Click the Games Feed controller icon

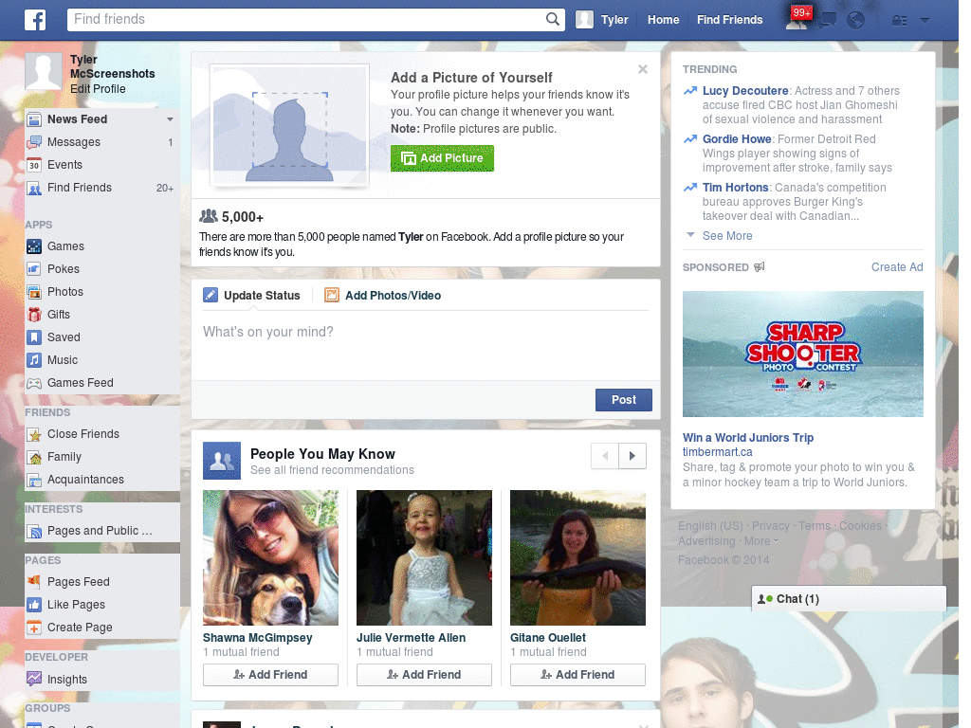point(34,383)
